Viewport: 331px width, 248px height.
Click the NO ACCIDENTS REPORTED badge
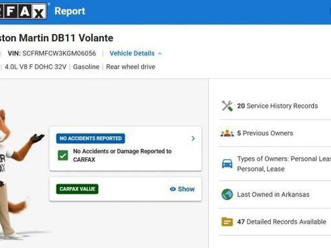(90, 138)
